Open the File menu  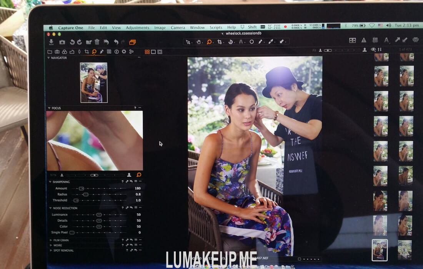pyautogui.click(x=92, y=28)
